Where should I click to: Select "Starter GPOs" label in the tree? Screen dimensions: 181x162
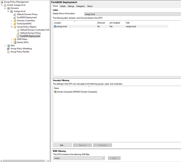tap(23, 42)
